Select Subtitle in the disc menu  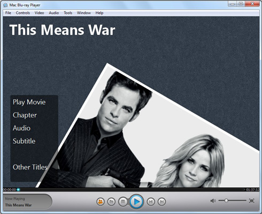pyautogui.click(x=24, y=141)
